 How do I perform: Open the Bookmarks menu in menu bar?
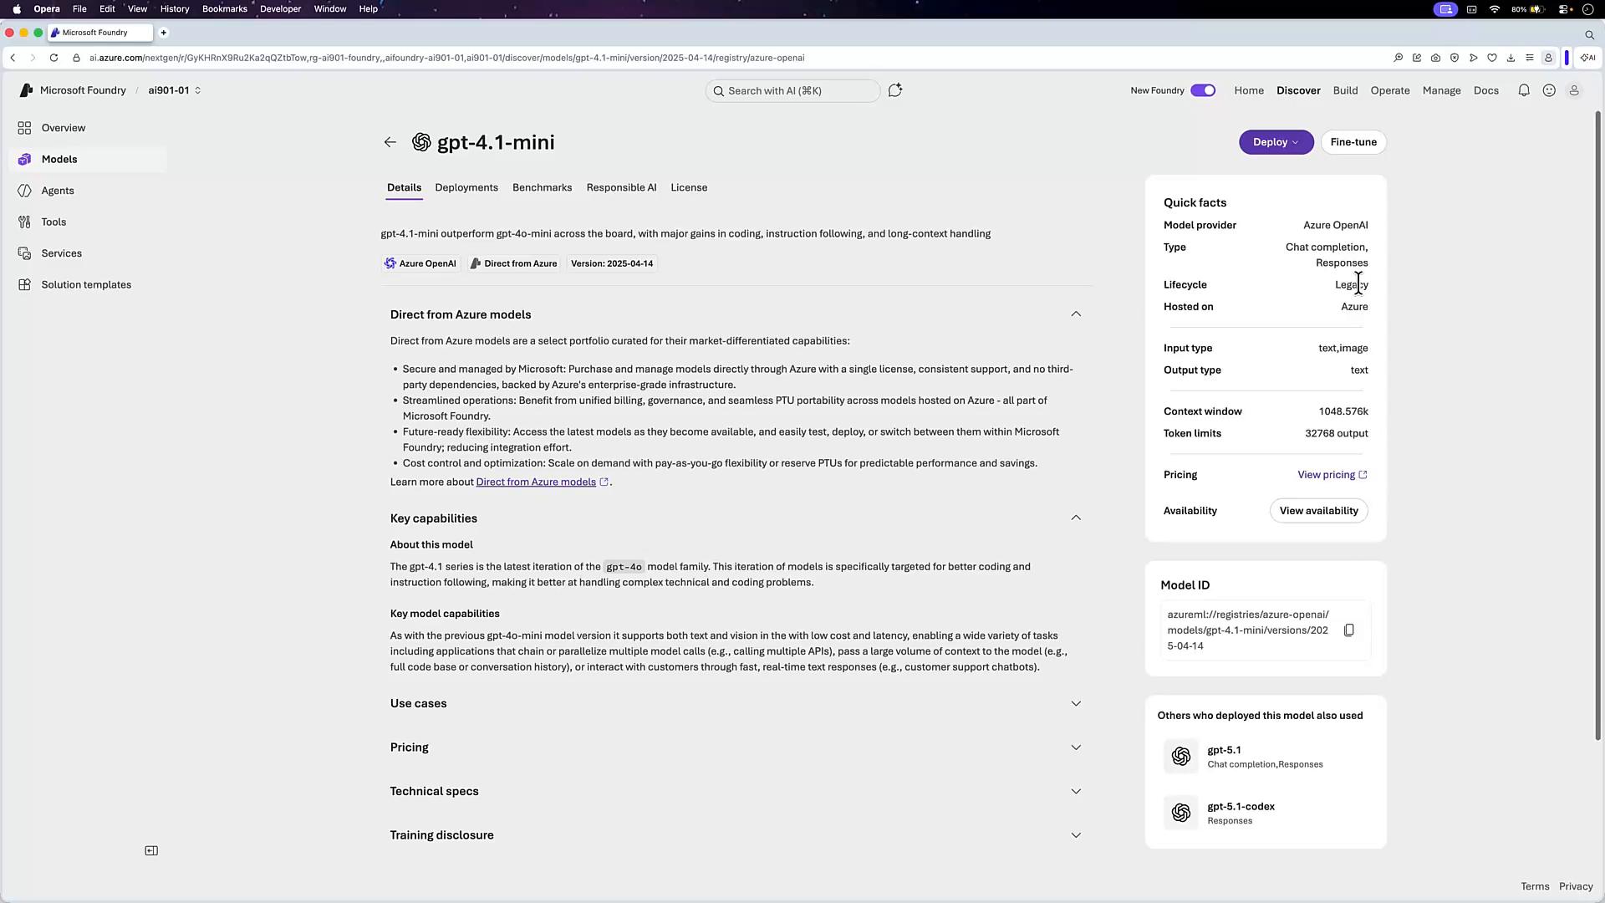(224, 8)
